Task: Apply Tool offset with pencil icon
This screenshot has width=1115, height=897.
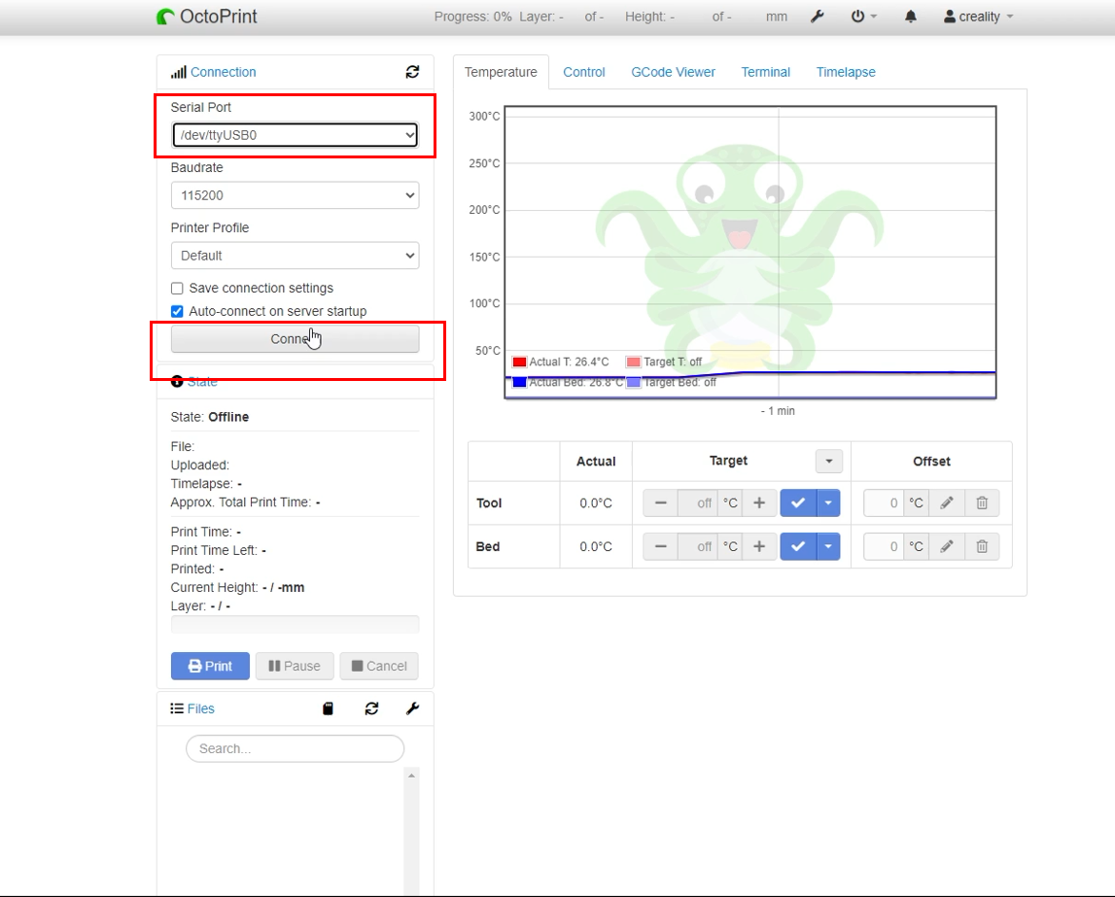Action: click(947, 503)
